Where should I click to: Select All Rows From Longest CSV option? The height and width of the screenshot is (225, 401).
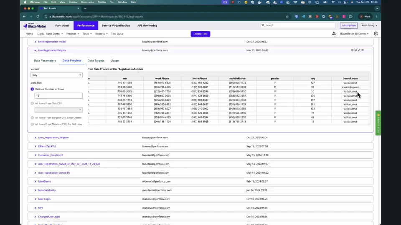33,117
